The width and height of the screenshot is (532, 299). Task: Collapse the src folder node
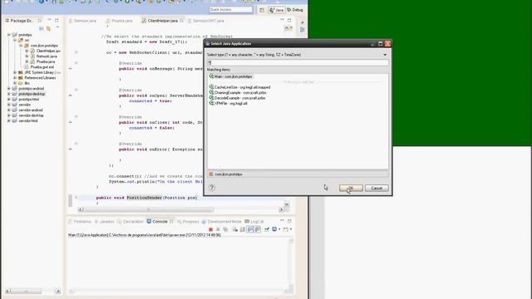coord(15,41)
